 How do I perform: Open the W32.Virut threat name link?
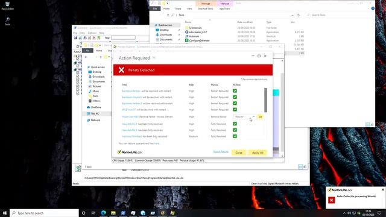tap(128, 110)
